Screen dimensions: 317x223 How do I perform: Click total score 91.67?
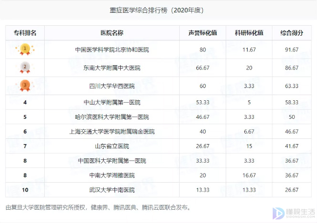[x=292, y=50]
